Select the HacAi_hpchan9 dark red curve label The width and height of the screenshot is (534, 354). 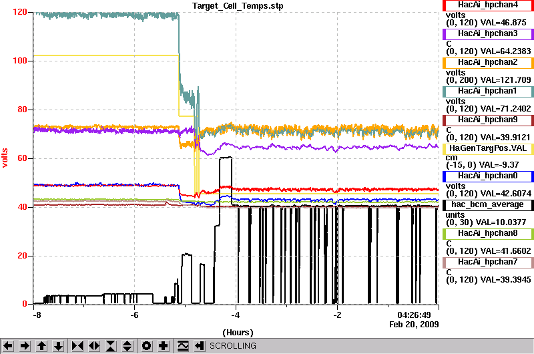pyautogui.click(x=488, y=120)
